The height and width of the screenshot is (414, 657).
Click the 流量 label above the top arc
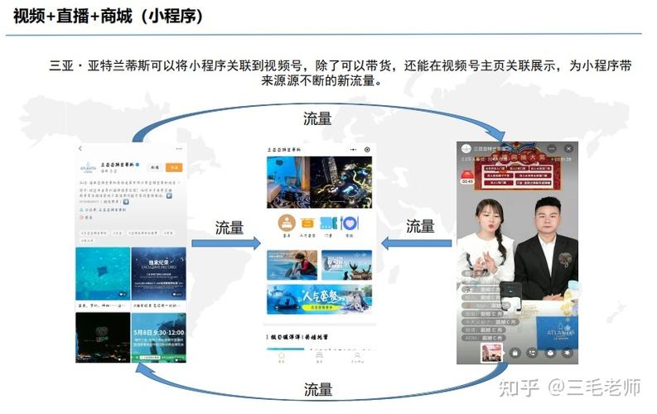(317, 118)
